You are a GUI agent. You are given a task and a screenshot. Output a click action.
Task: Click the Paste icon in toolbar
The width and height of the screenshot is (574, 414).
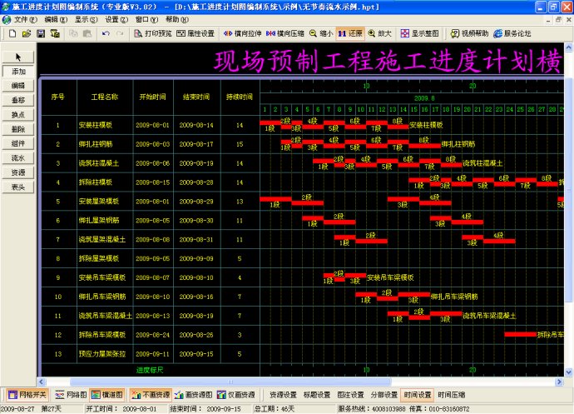point(87,33)
